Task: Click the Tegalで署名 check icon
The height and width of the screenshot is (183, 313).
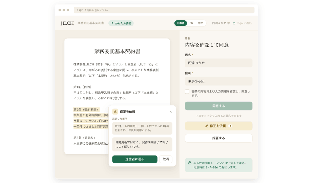Action: click(x=234, y=23)
